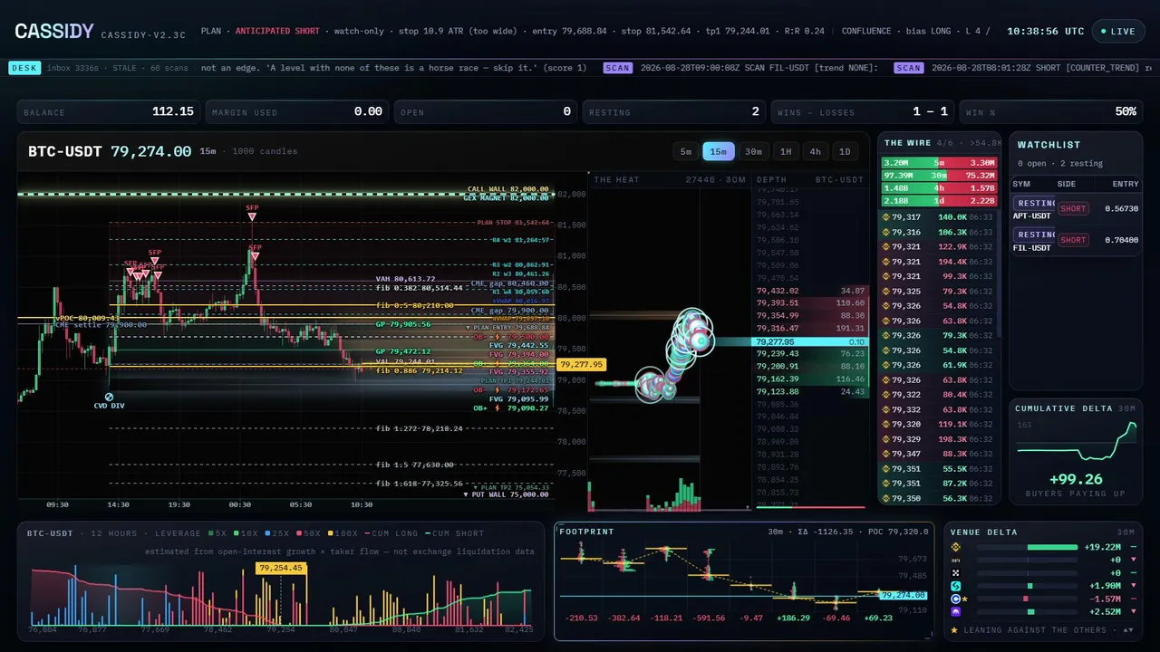
Task: Click the Kraken icon beside +2.52M
Action: pos(955,612)
